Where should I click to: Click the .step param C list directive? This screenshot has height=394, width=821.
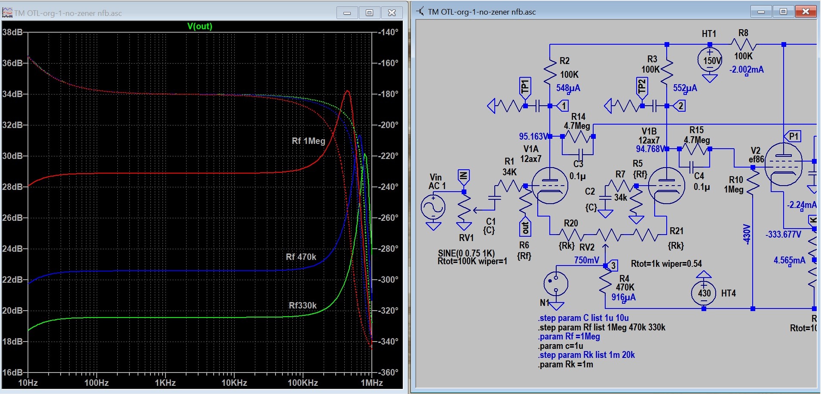tap(583, 318)
